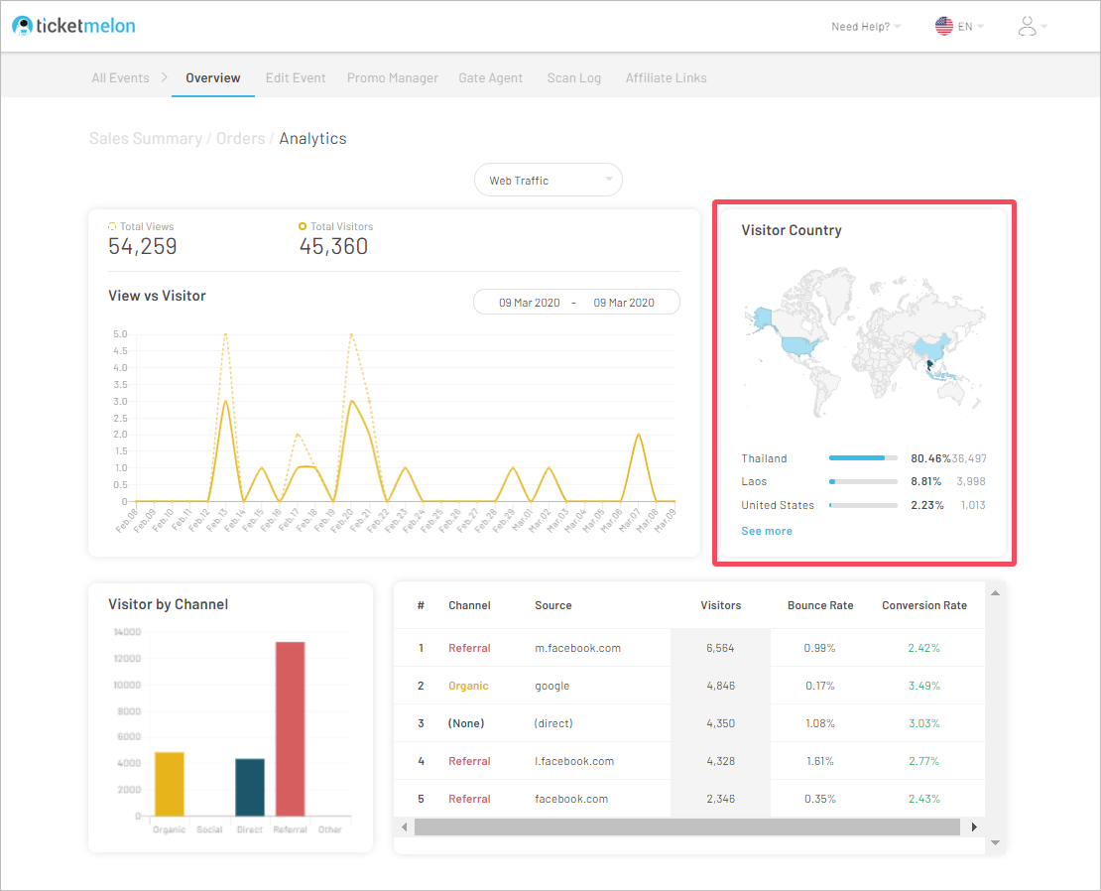The image size is (1101, 891).
Task: Select the Overview tab
Action: pos(212,78)
